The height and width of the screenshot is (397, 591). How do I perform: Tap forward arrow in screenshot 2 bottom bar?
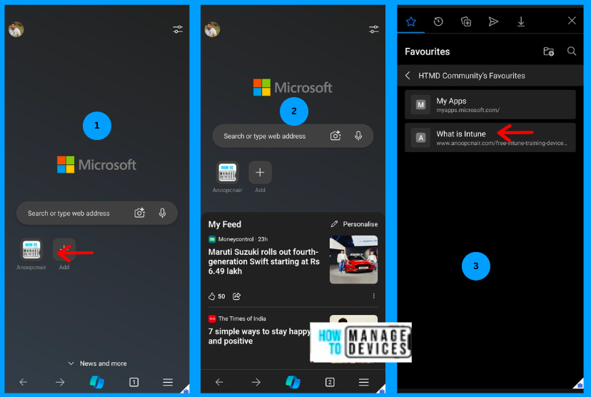(256, 382)
